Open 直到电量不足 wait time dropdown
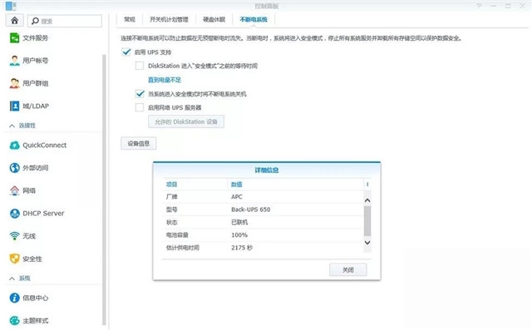 pyautogui.click(x=165, y=80)
